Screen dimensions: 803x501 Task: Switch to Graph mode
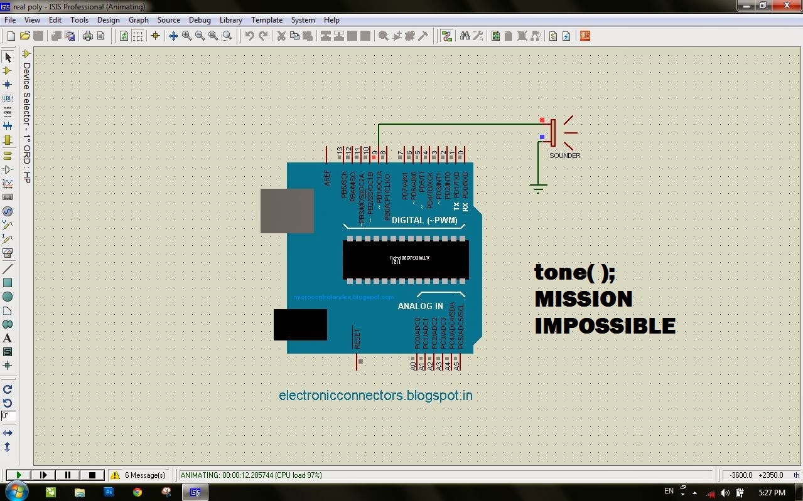tap(8, 184)
